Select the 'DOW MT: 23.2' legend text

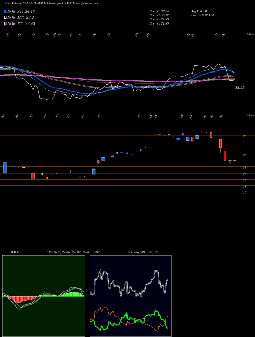(20, 18)
